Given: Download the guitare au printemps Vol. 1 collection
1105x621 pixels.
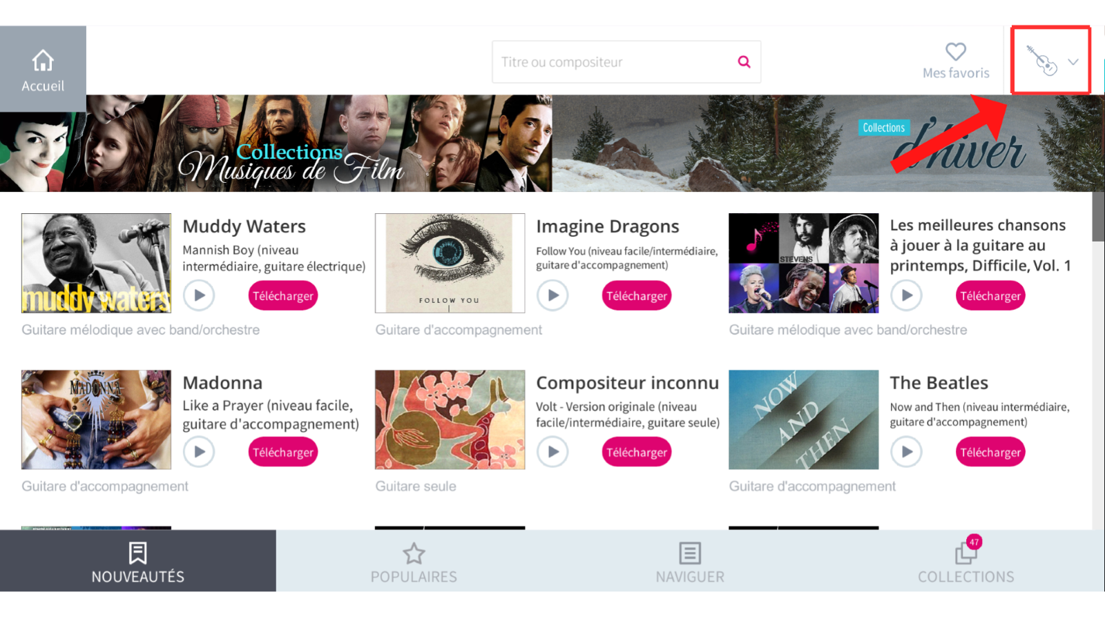Looking at the screenshot, I should [x=990, y=295].
